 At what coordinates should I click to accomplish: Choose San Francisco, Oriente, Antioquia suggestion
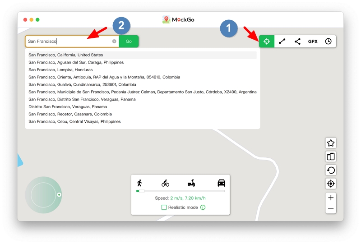coord(143,77)
